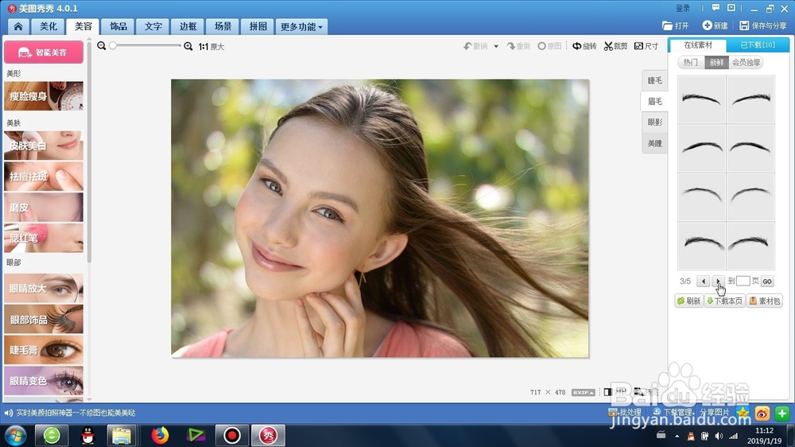The width and height of the screenshot is (795, 447).
Task: Adjust the zoom slider handle
Action: (113, 45)
